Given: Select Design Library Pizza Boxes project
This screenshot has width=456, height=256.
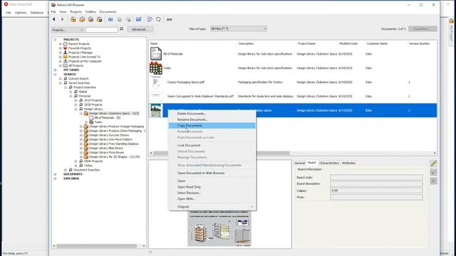Looking at the screenshot, I should 106,152.
